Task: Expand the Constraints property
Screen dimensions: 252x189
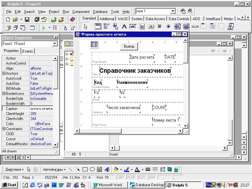Action: (x=4, y=129)
